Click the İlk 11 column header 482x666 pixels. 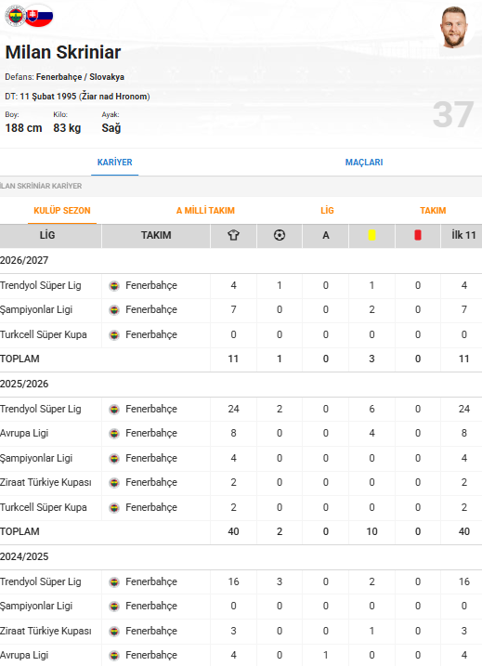(463, 235)
